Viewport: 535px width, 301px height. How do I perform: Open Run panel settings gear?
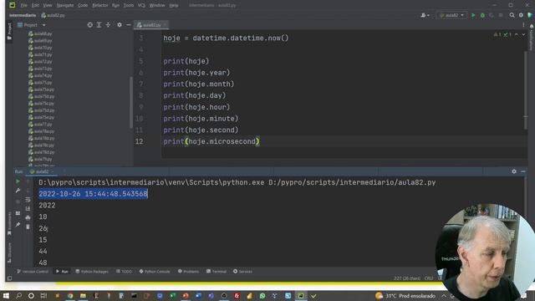[x=514, y=171]
